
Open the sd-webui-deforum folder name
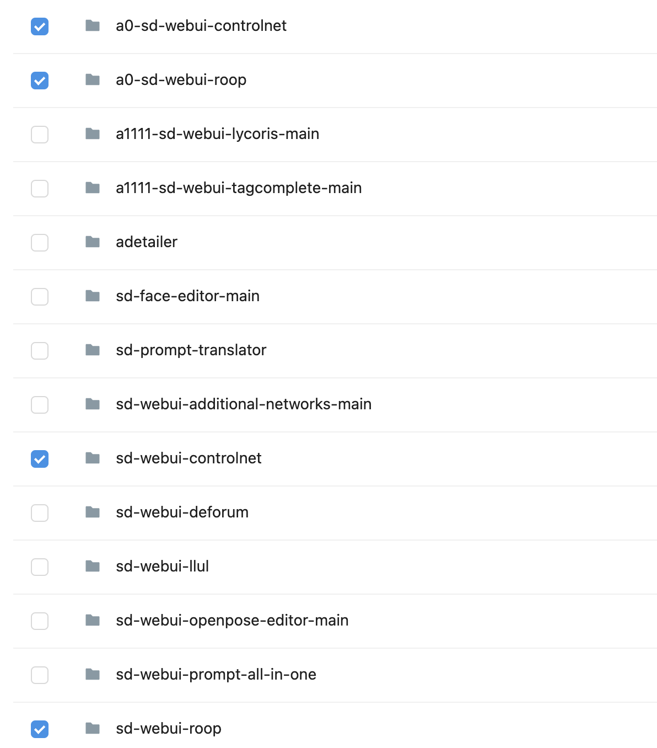tap(182, 512)
